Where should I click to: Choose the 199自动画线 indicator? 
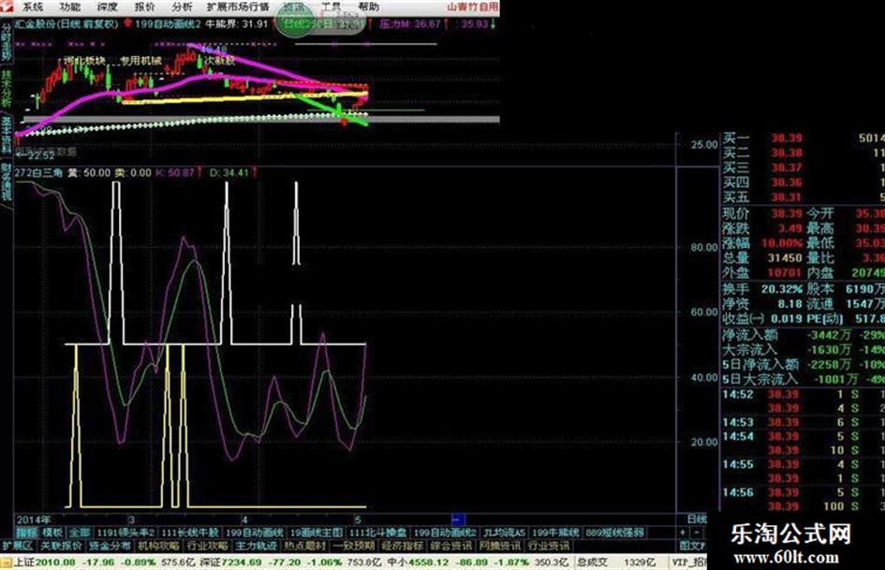tap(254, 533)
